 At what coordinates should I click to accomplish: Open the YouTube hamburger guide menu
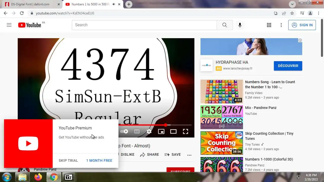[9, 25]
